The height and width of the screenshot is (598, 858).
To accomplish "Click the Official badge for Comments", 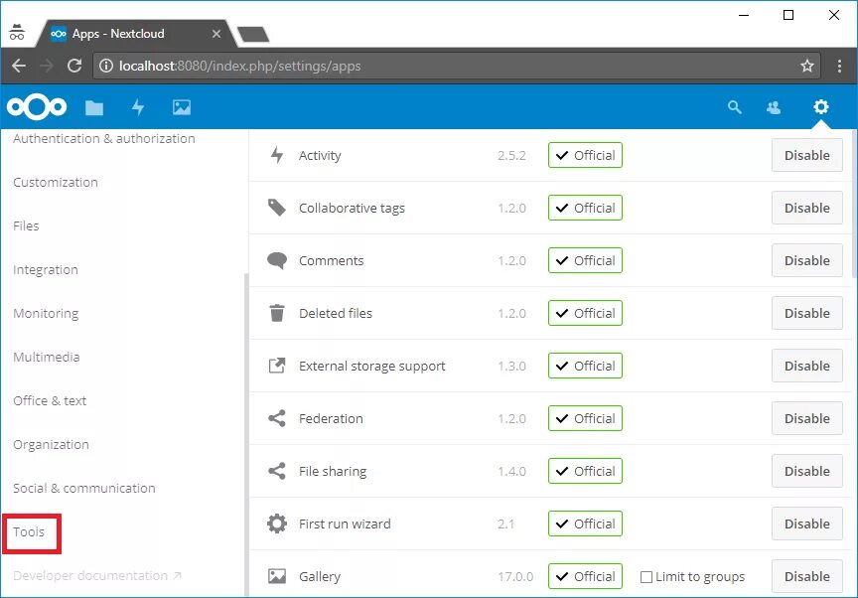I will [585, 260].
